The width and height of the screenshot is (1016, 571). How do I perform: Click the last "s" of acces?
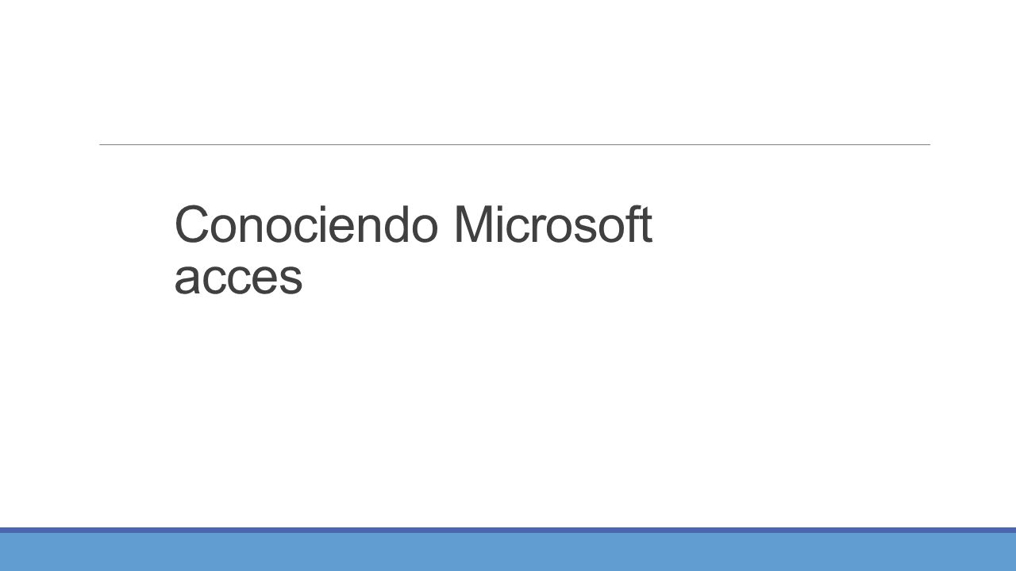click(x=291, y=279)
